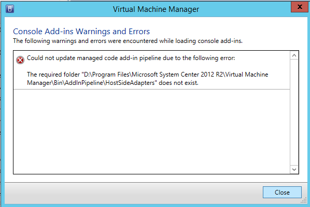
Task: Click the 'following warnings and errors' description line
Action: click(x=128, y=41)
